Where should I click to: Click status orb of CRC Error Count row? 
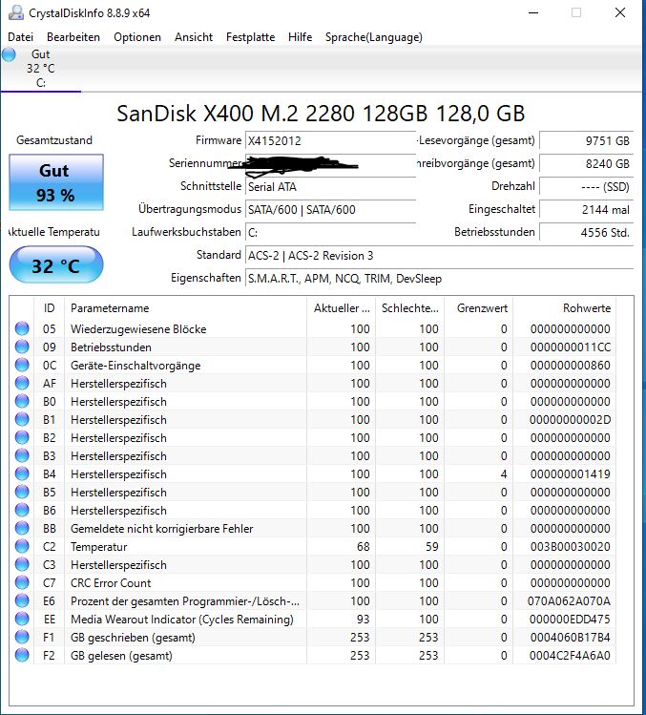coord(22,582)
